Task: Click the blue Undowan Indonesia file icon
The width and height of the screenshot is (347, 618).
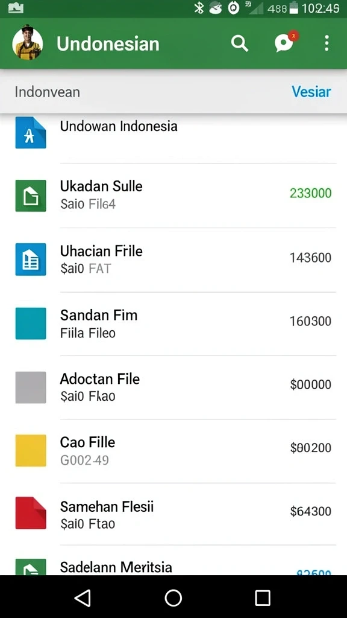Action: coord(31,133)
